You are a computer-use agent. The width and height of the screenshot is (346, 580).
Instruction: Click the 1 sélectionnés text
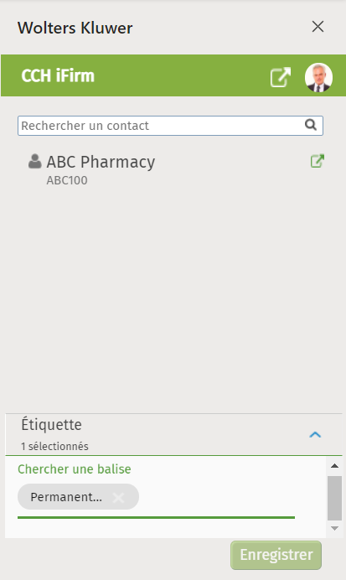54,447
